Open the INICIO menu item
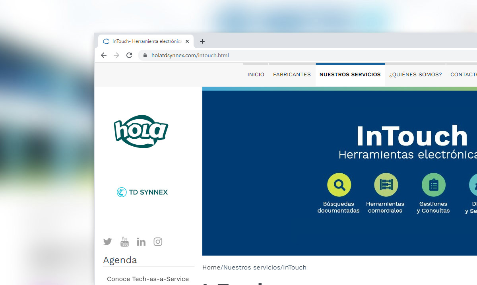Image resolution: width=477 pixels, height=285 pixels. 256,75
